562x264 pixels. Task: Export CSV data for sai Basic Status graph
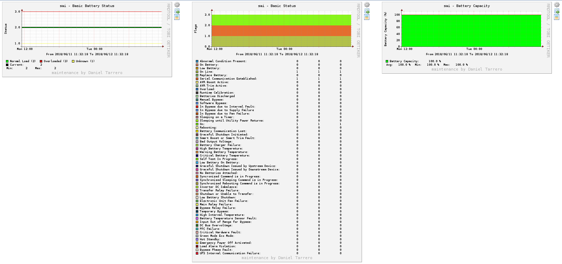click(367, 11)
